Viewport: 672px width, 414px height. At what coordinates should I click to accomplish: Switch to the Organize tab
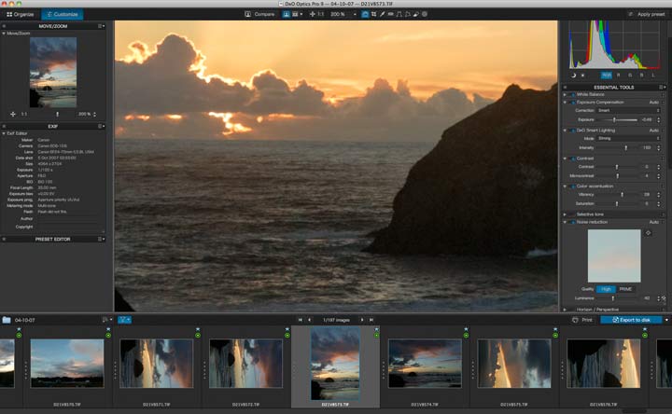coord(21,14)
